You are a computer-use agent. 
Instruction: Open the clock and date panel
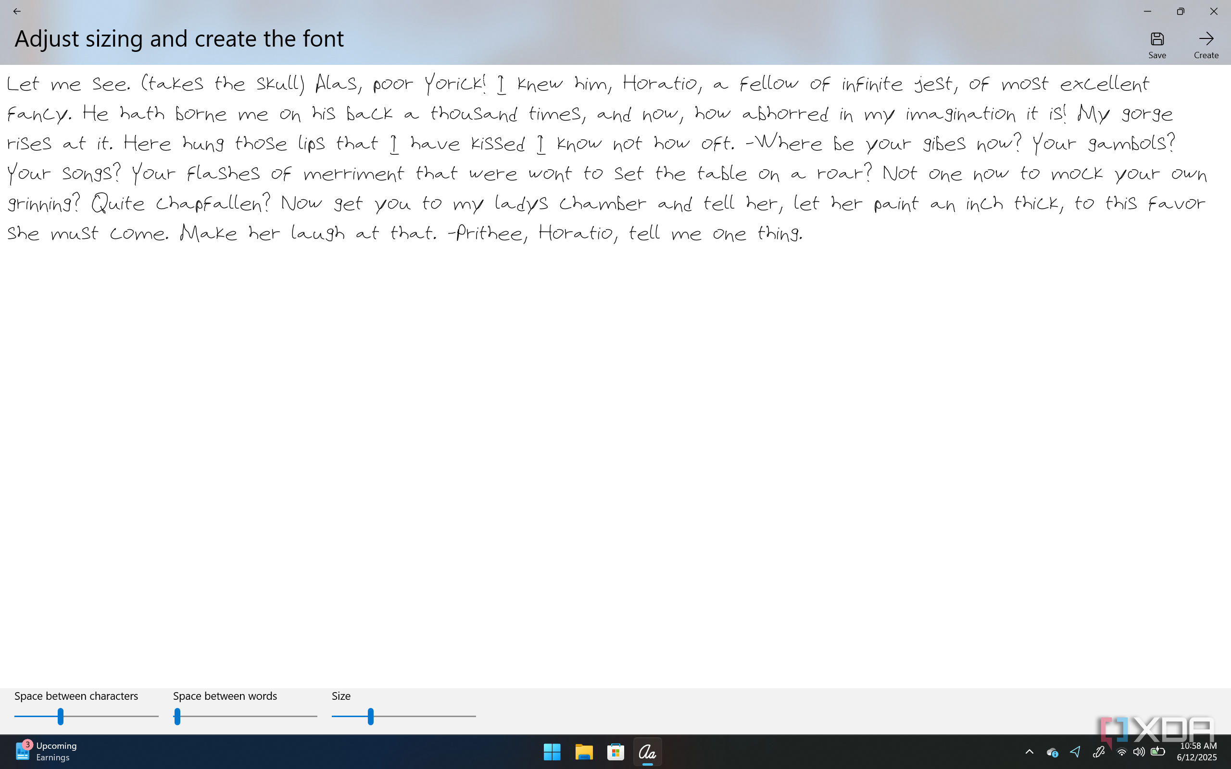tap(1197, 752)
